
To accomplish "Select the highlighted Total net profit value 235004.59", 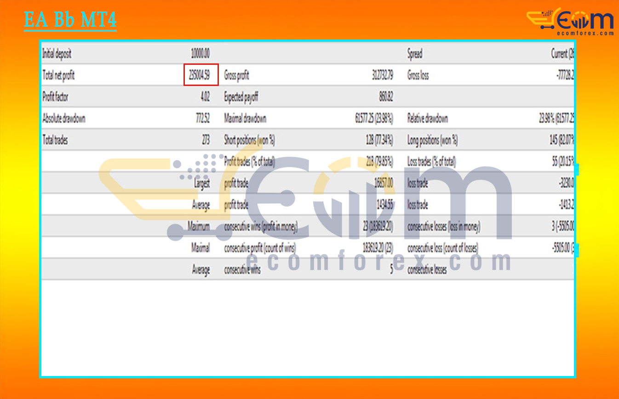I will coord(200,75).
